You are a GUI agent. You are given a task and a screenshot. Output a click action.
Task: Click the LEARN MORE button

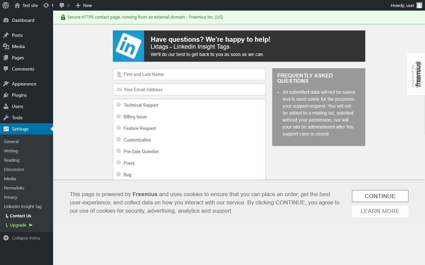380,211
